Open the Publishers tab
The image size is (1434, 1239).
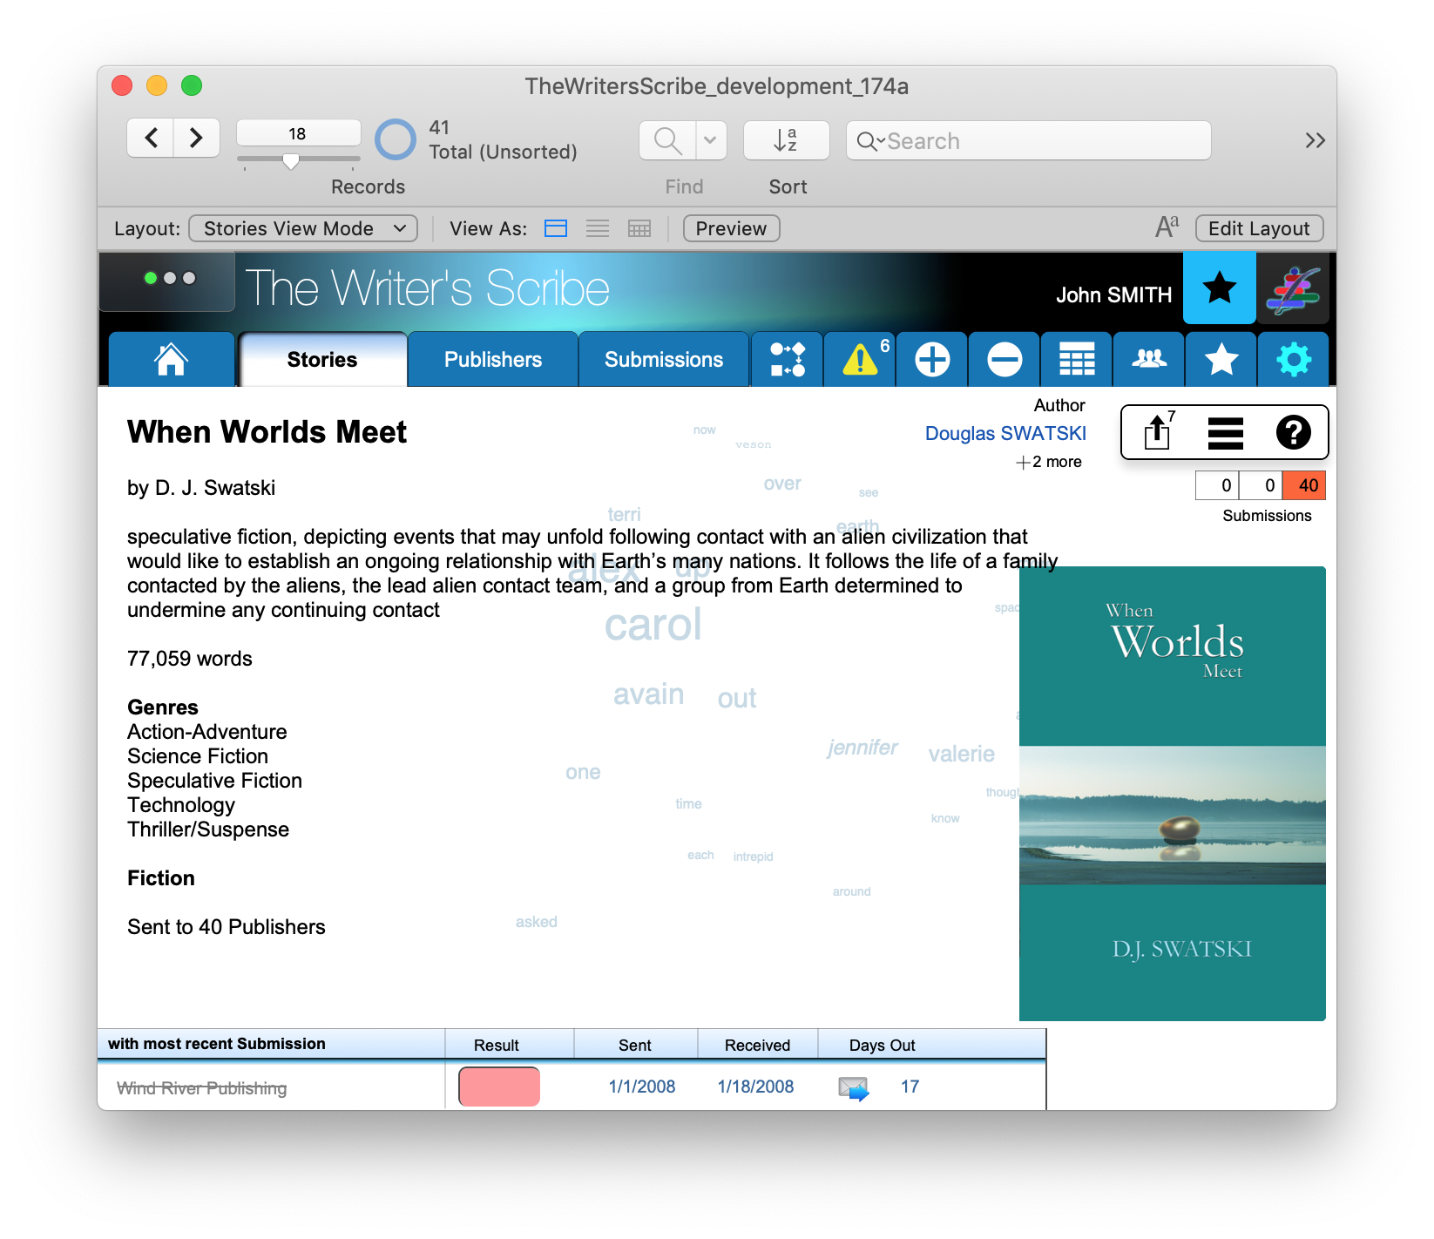coord(493,359)
